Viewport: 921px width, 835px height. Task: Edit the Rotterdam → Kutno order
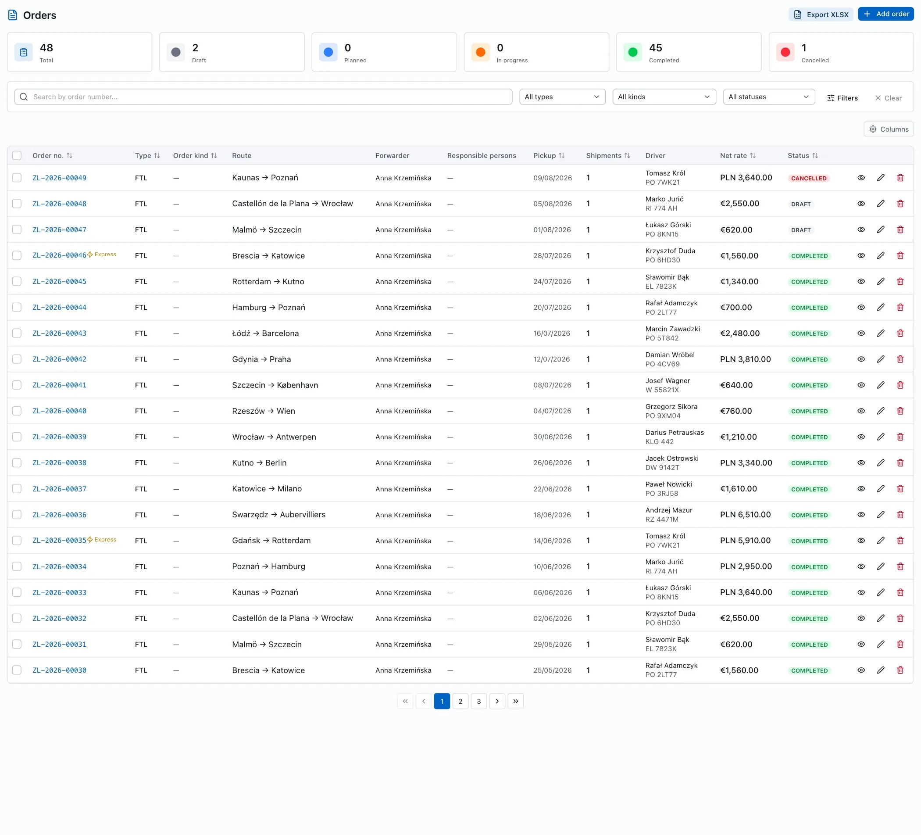(x=880, y=282)
